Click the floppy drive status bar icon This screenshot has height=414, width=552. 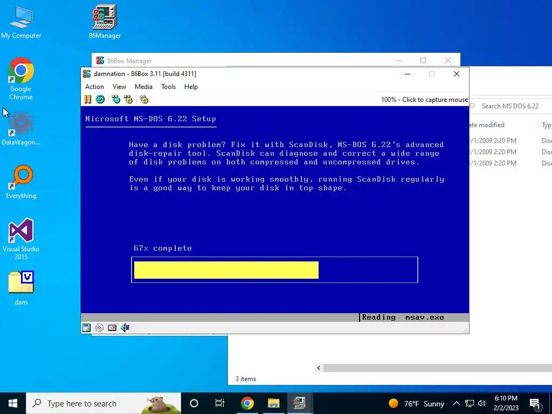(x=86, y=328)
